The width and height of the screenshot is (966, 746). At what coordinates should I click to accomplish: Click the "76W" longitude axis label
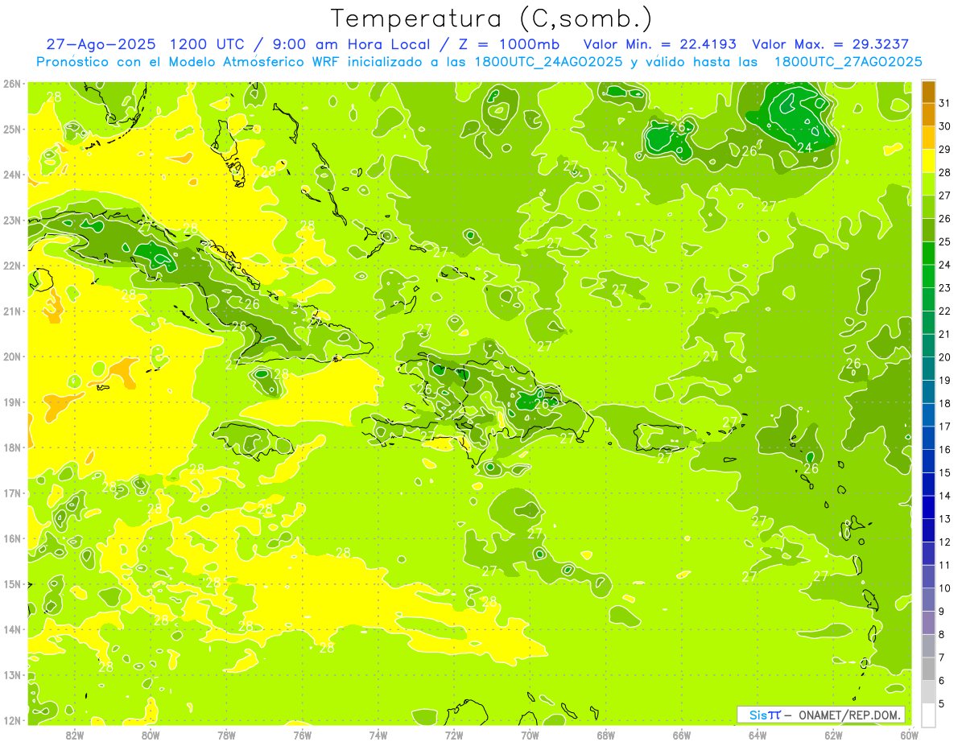click(x=302, y=735)
